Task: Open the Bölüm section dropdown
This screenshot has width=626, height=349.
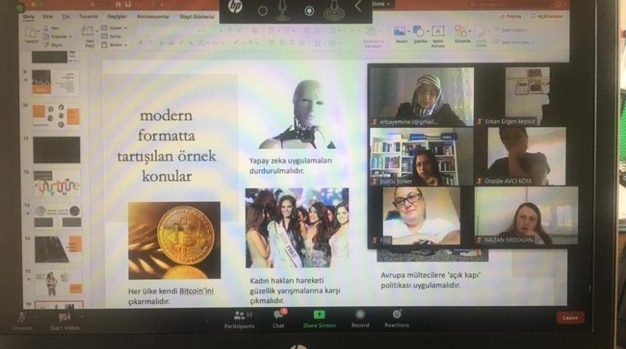Action: [x=114, y=45]
